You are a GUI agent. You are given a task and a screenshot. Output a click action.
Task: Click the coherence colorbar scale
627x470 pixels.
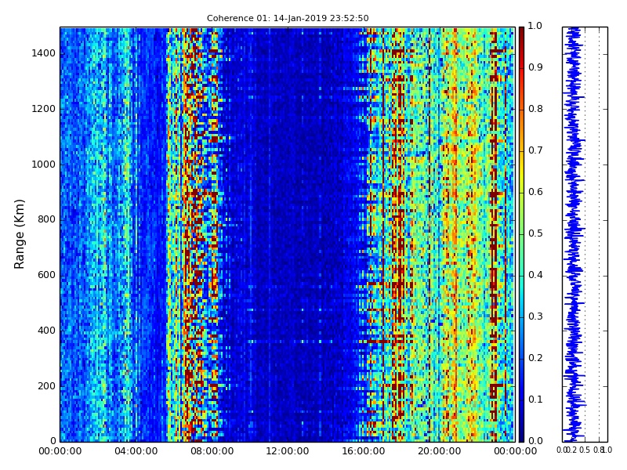click(x=521, y=234)
